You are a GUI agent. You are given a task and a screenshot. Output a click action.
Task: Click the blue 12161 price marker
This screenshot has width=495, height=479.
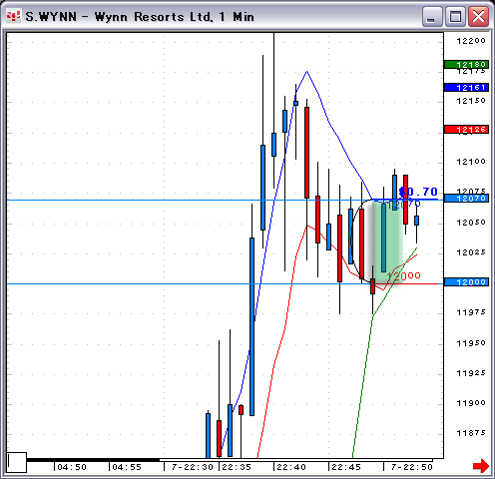(x=466, y=88)
